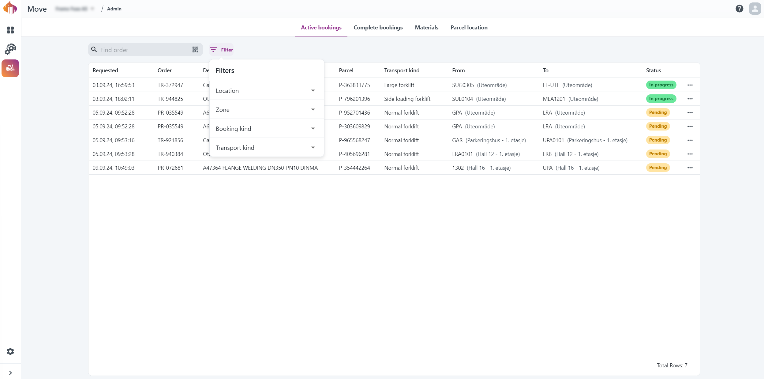764x379 pixels.
Task: Open row menu for PR-072681
Action: pos(690,168)
